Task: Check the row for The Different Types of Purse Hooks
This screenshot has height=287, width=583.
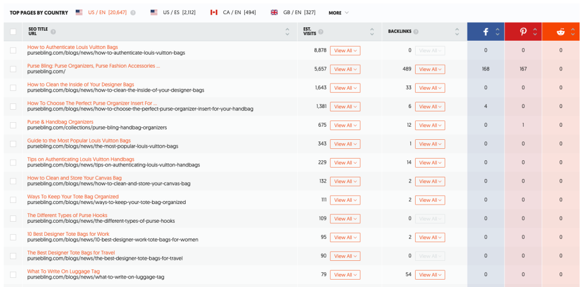Action: [x=13, y=218]
